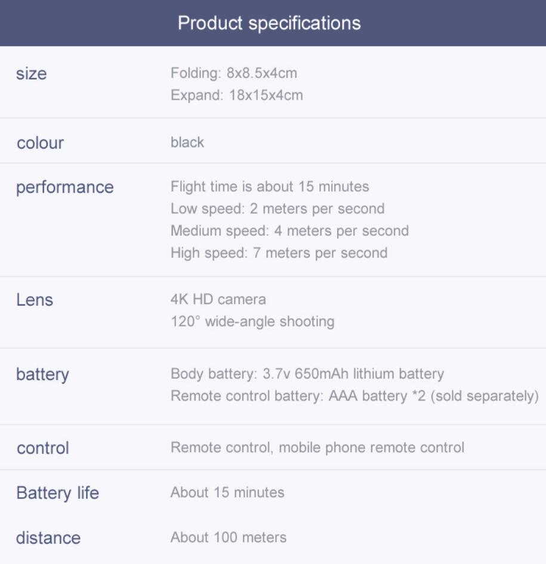
Task: Click the Medium speed specification line
Action: [289, 230]
